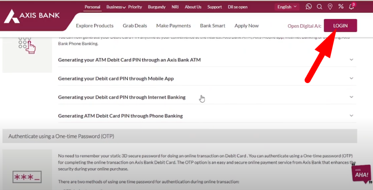Open the Explore Products menu
The height and width of the screenshot is (190, 373).
pyautogui.click(x=95, y=26)
